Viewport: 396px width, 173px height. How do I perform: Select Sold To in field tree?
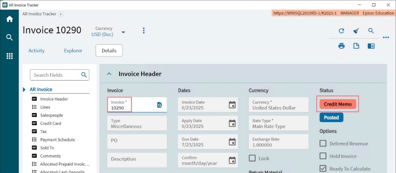(x=47, y=148)
